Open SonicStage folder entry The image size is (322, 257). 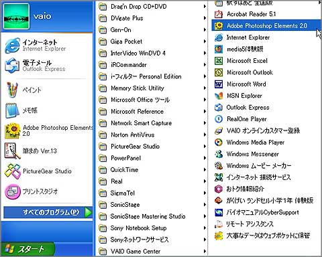(x=152, y=205)
